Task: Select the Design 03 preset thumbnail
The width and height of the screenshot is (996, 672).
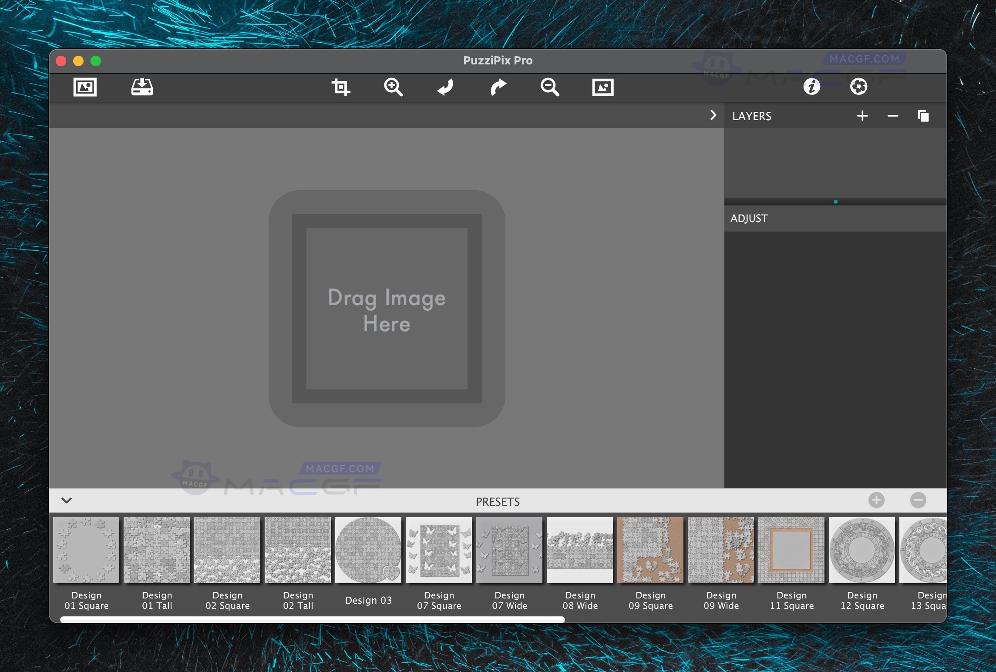Action: 368,551
